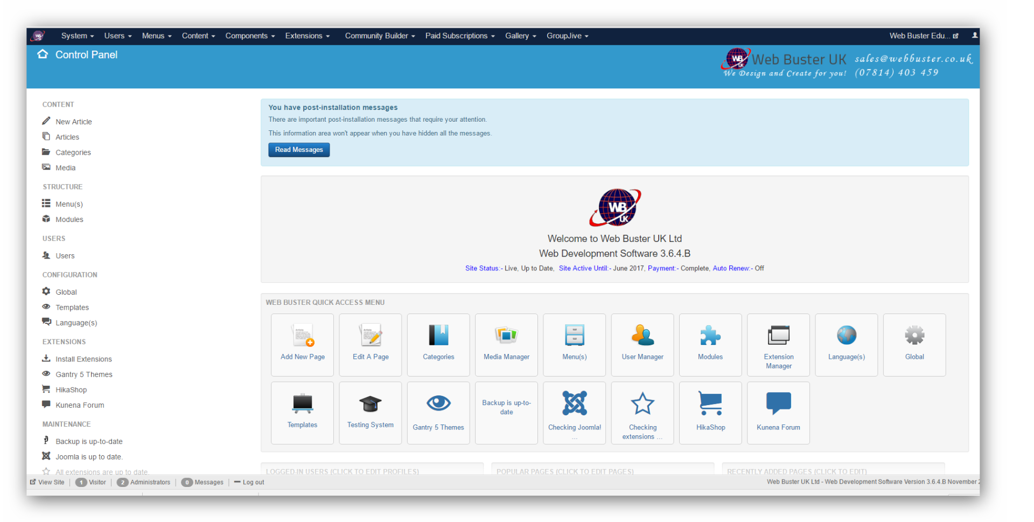Expand the Users dropdown menu
The height and width of the screenshot is (522, 1034).
pyautogui.click(x=118, y=36)
